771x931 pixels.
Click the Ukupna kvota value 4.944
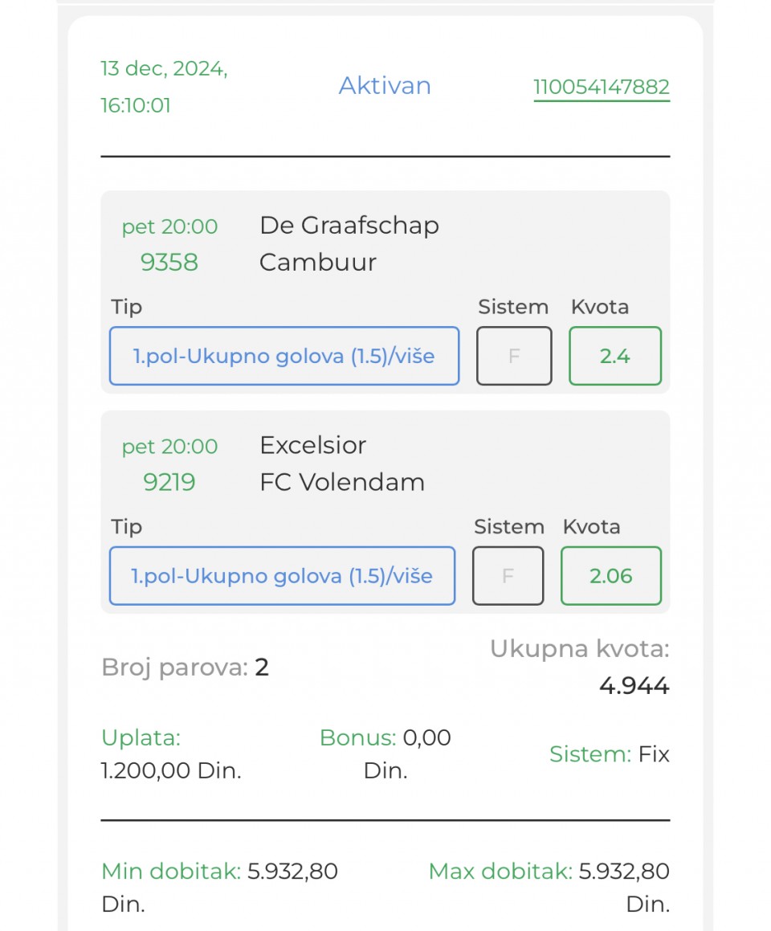click(x=634, y=686)
